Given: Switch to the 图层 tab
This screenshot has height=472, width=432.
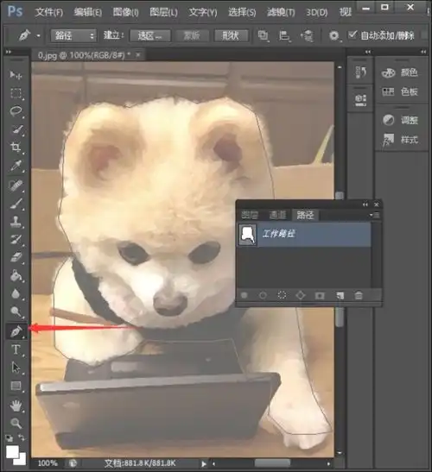Looking at the screenshot, I should [250, 215].
